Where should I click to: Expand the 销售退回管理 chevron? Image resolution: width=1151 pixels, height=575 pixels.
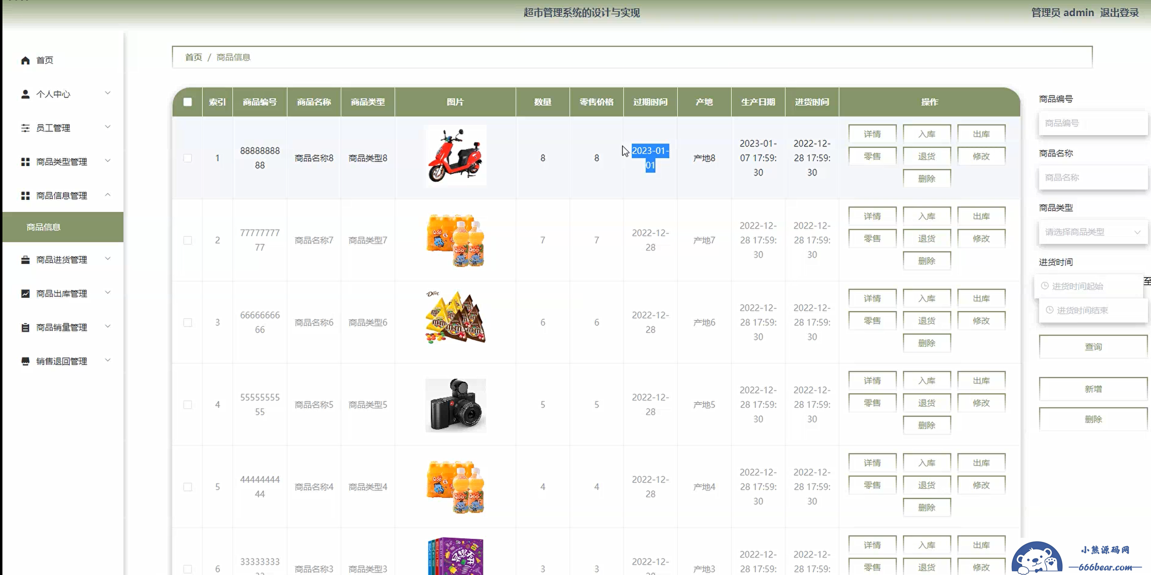(108, 360)
